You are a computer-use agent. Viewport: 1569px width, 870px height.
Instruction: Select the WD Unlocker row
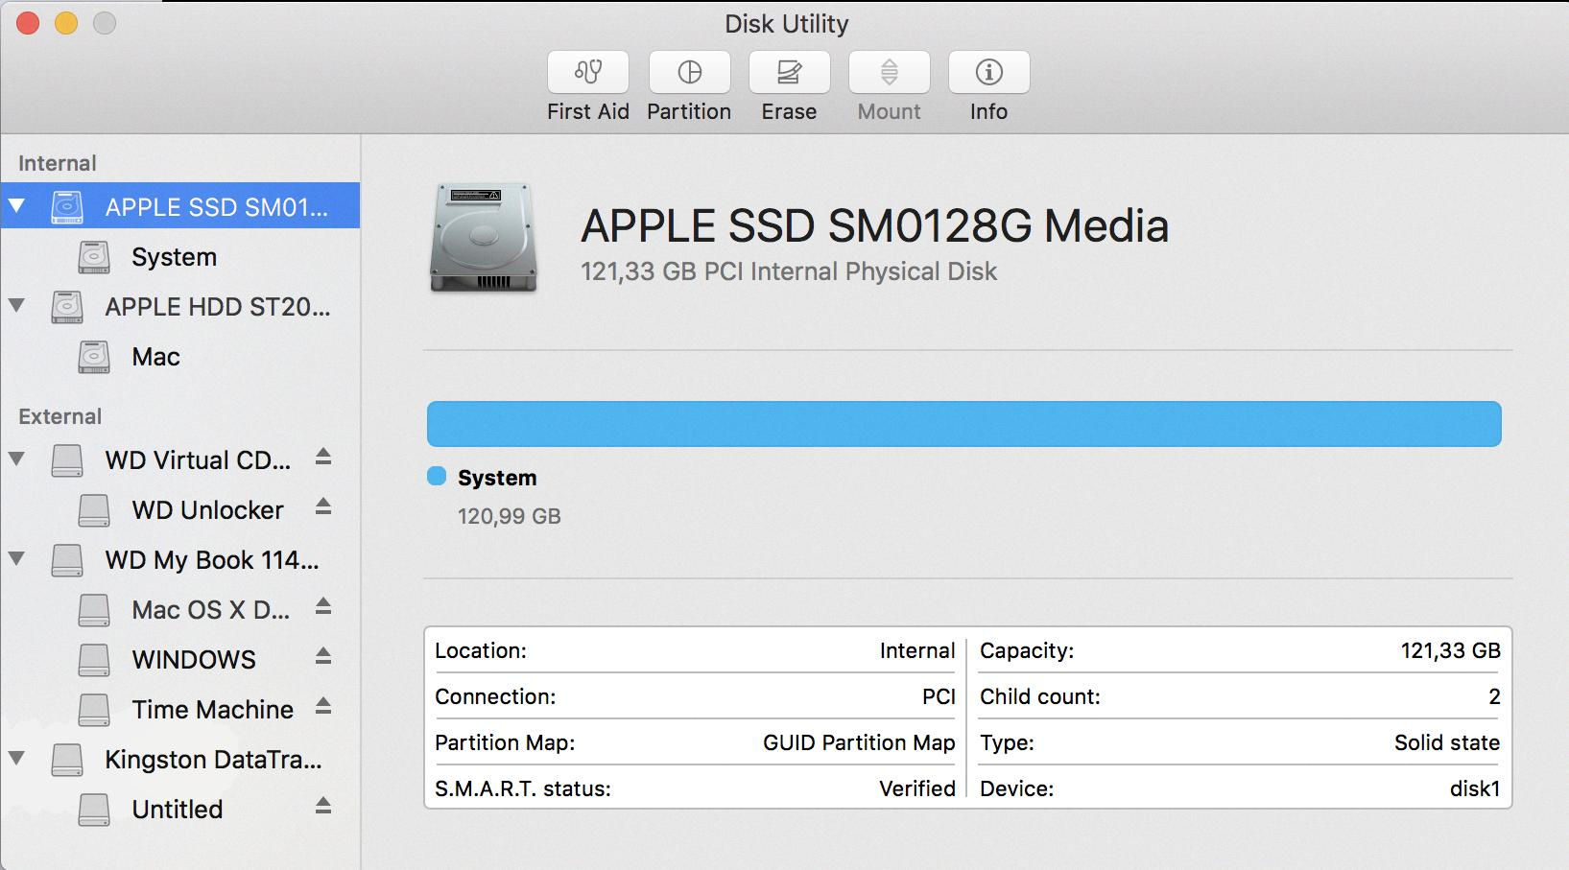point(180,510)
